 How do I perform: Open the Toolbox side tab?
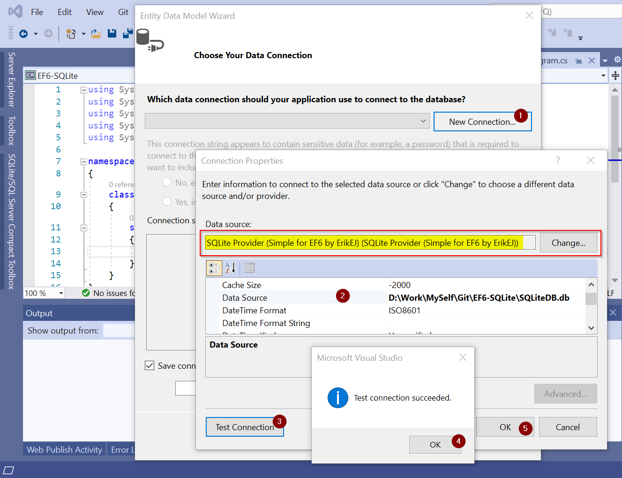12,130
